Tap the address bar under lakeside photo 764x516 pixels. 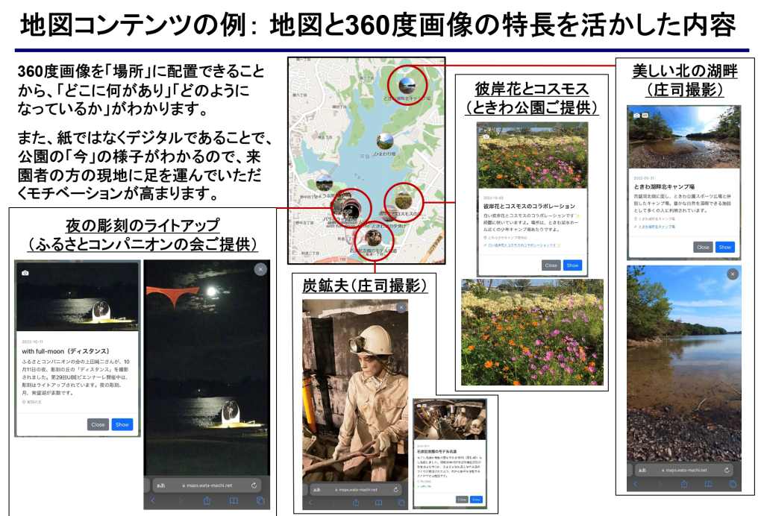[x=684, y=470]
